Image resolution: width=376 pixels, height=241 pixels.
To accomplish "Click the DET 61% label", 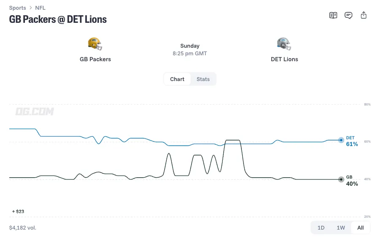I will click(x=352, y=141).
